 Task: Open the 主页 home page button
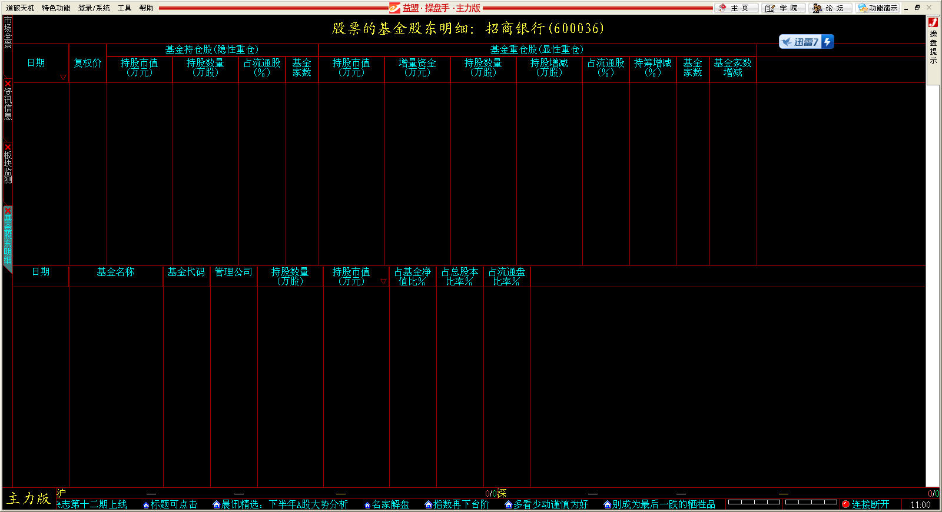pos(735,8)
